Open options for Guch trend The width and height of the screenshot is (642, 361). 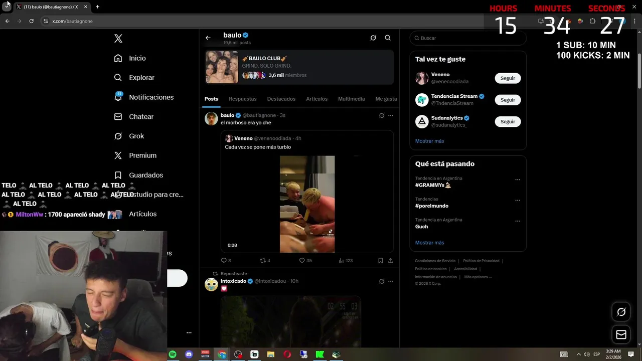(518, 221)
